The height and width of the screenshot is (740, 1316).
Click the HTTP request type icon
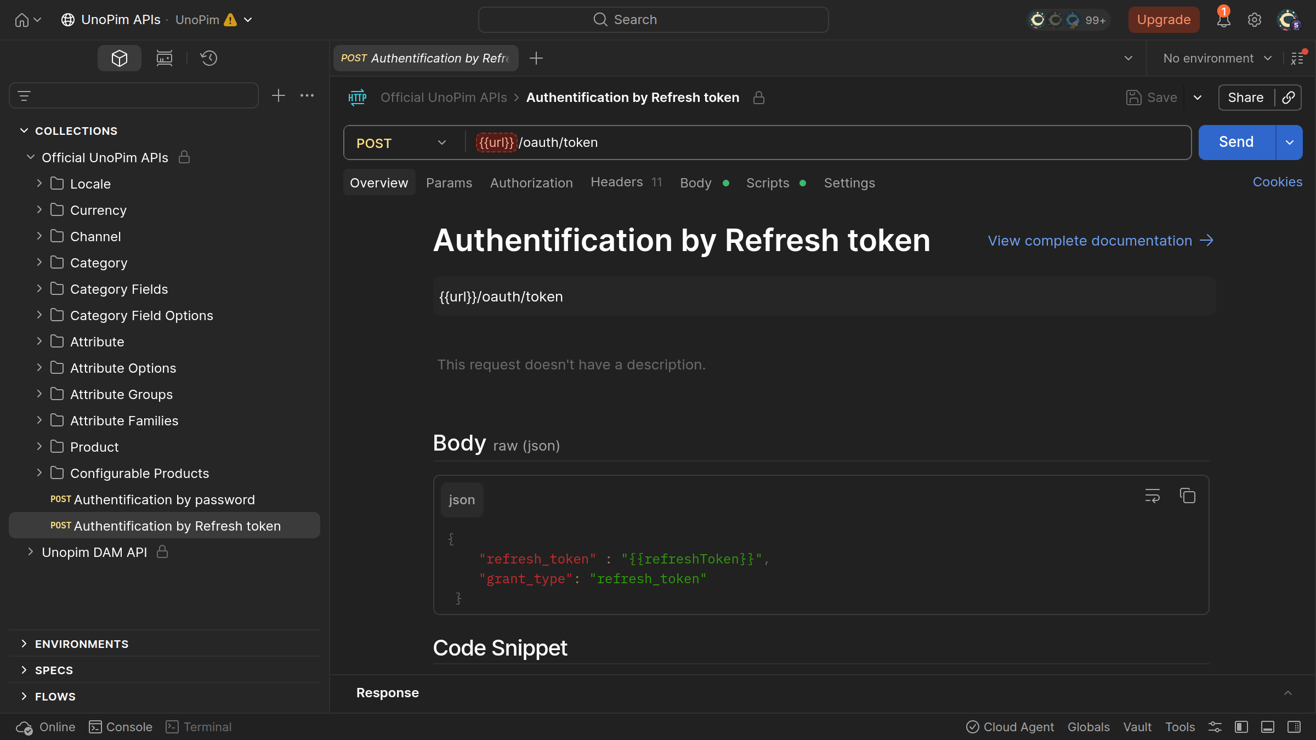click(358, 98)
